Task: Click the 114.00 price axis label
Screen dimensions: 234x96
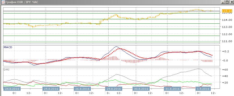Action: 227,20
